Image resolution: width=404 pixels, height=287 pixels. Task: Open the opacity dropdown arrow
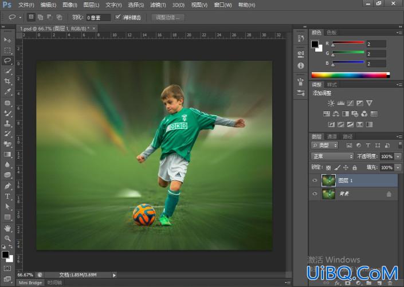[x=398, y=156]
